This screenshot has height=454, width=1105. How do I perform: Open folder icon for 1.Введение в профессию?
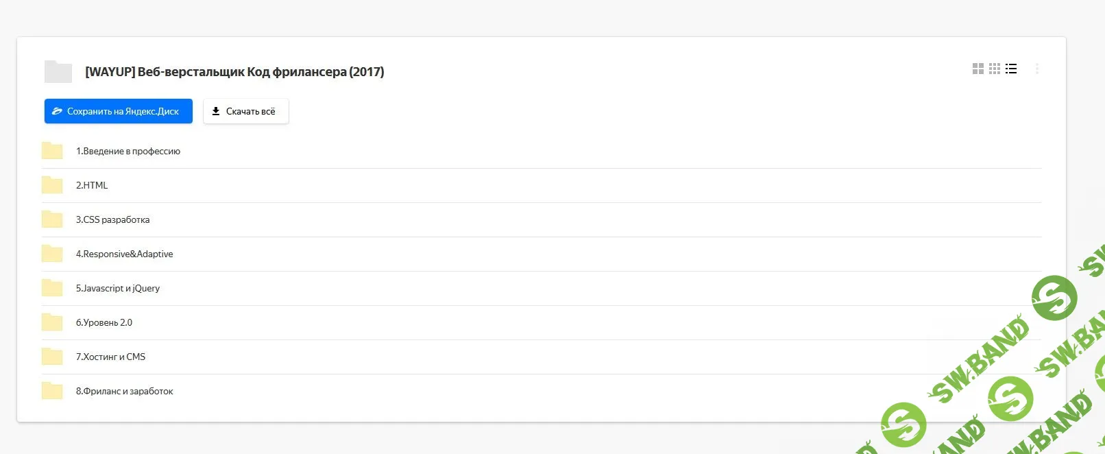[x=52, y=151]
